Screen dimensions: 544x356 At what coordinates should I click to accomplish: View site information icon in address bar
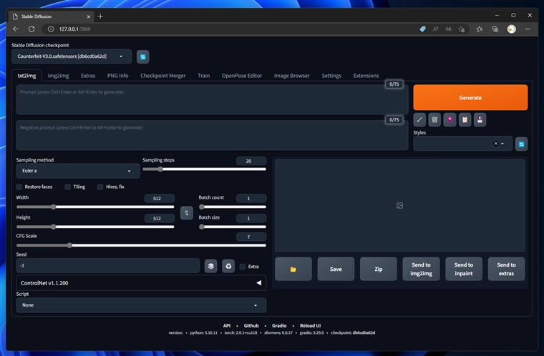point(51,29)
